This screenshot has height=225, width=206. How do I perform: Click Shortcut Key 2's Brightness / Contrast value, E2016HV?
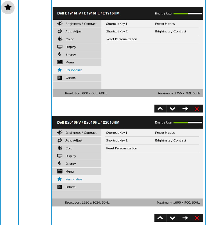click(171, 140)
